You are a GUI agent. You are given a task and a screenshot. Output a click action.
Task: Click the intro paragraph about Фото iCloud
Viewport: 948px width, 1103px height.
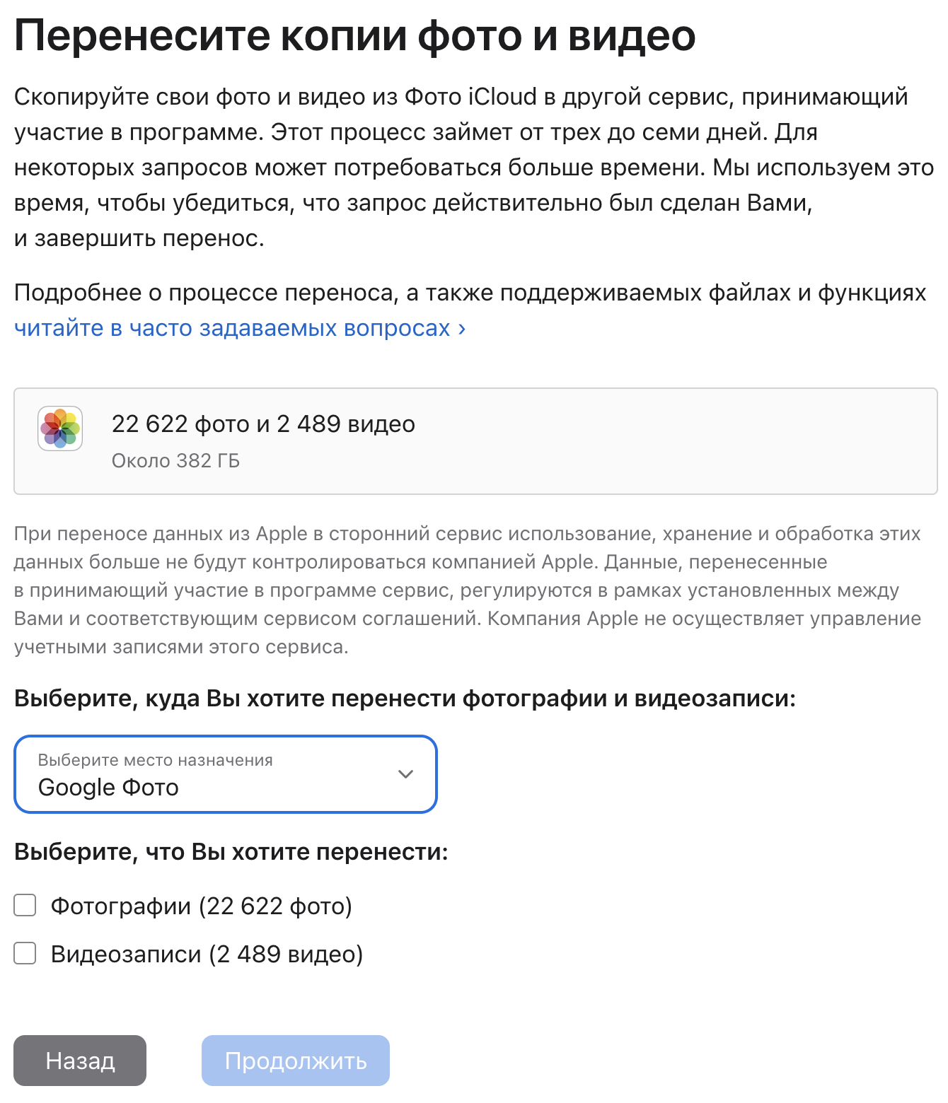pyautogui.click(x=474, y=168)
